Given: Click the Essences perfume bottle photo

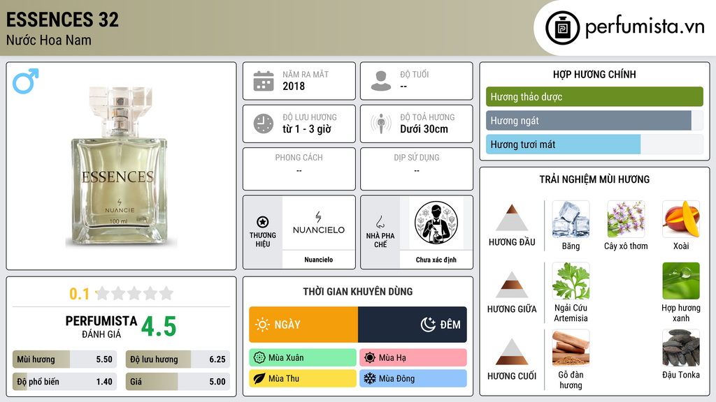Looking at the screenshot, I should click(x=120, y=167).
